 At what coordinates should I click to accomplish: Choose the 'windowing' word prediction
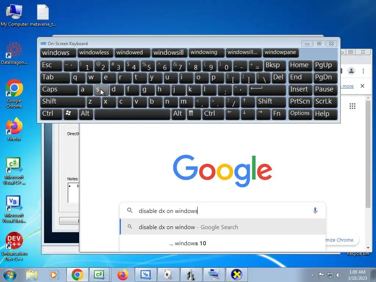pyautogui.click(x=207, y=53)
